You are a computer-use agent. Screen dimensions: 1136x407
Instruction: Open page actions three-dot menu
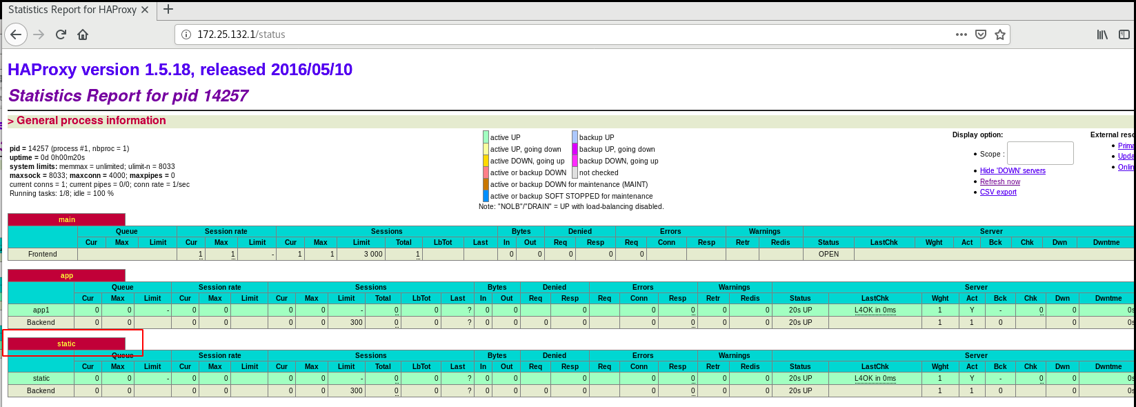pyautogui.click(x=961, y=34)
